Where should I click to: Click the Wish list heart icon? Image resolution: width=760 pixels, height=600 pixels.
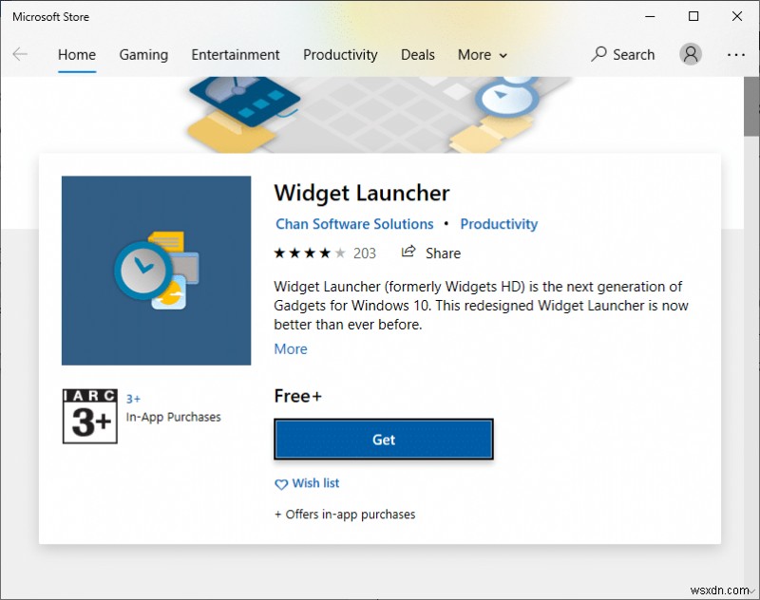coord(281,484)
